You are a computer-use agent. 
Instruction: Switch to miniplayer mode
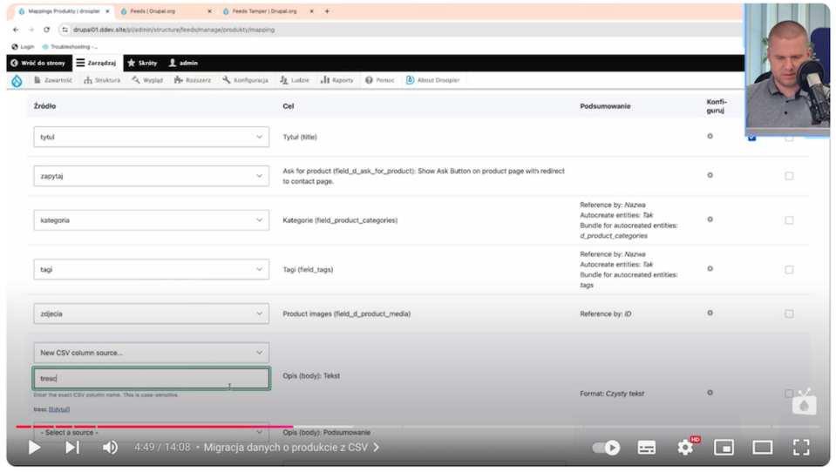(x=724, y=448)
